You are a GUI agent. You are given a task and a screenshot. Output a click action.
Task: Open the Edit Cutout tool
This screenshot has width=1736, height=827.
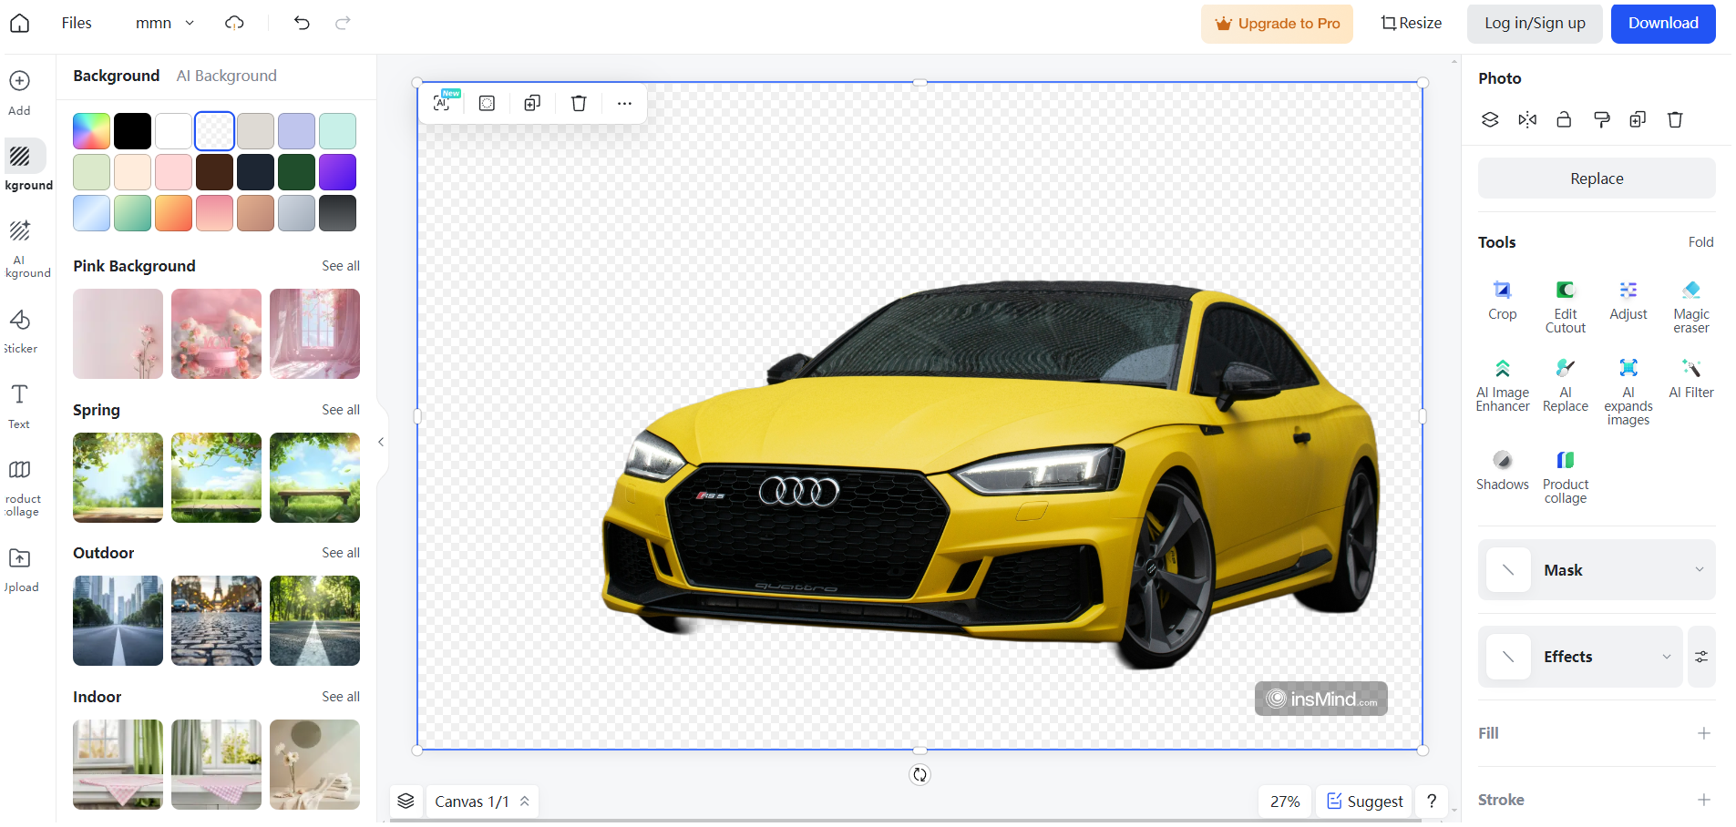(1565, 307)
